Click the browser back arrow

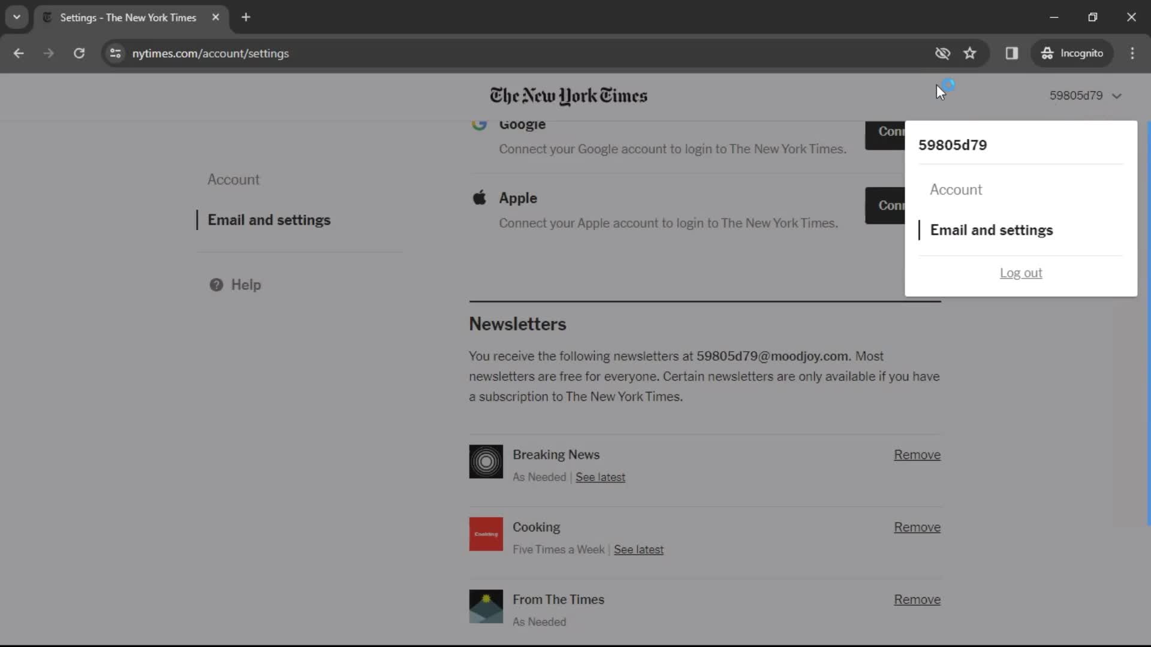click(x=19, y=53)
